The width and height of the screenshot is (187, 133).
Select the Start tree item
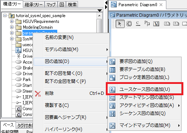tap(27, 85)
